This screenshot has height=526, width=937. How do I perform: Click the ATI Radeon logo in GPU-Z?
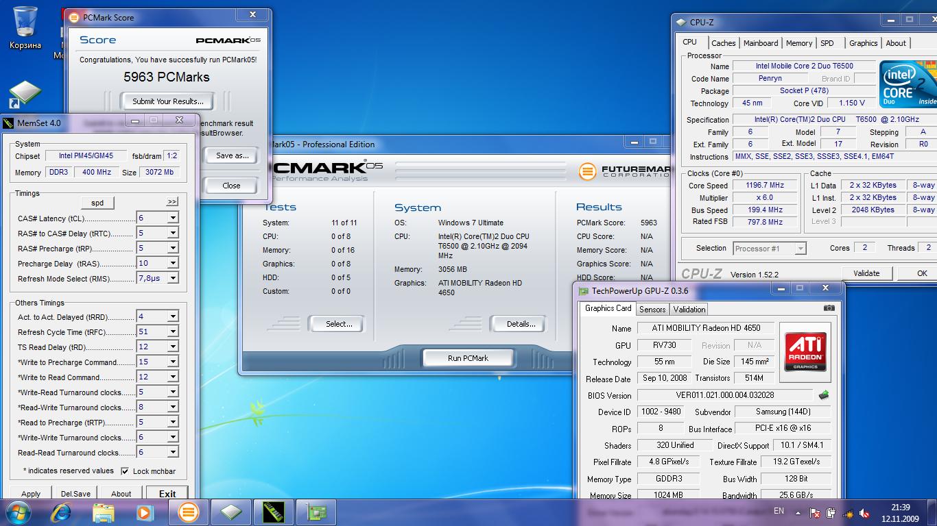(x=805, y=351)
